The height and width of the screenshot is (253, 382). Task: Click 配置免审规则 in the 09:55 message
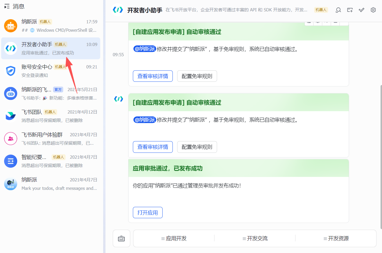click(197, 76)
